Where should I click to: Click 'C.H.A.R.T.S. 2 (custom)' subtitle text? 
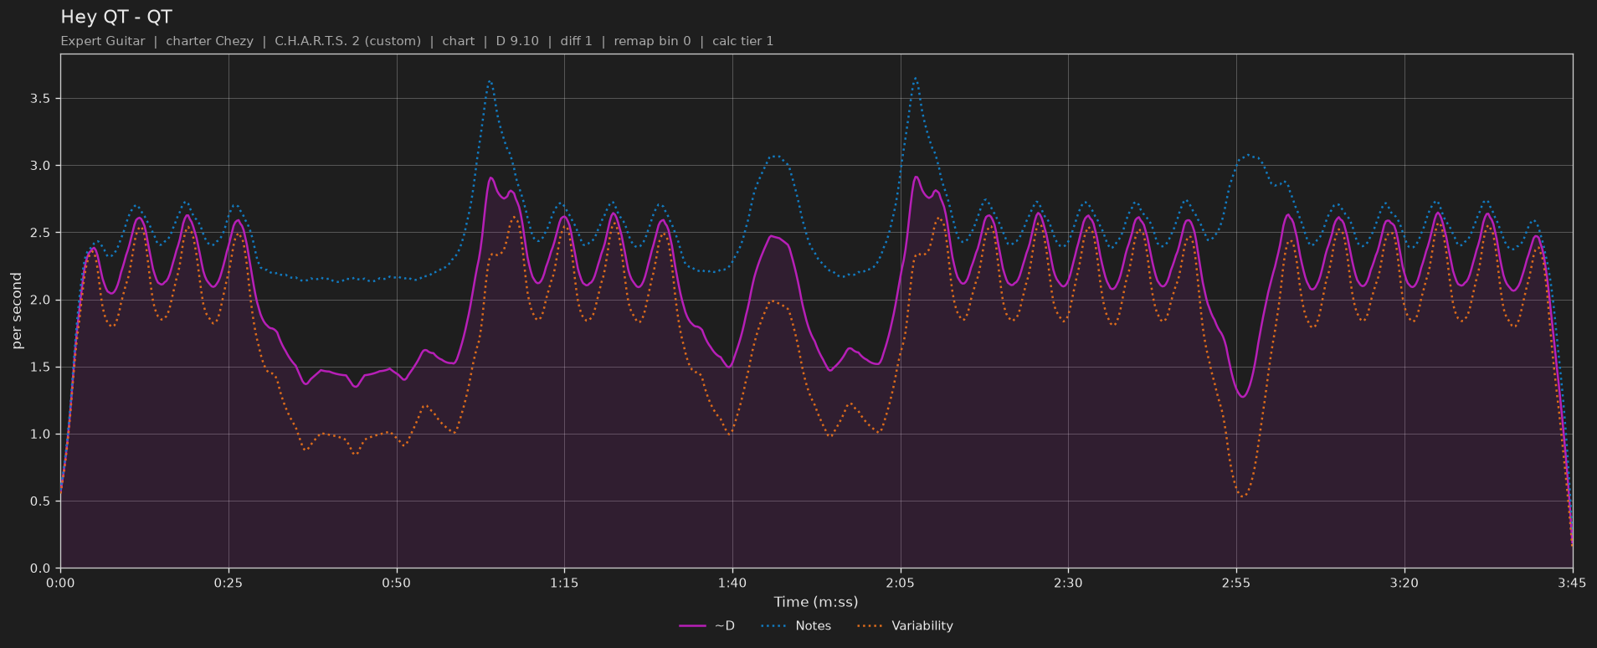coord(347,41)
